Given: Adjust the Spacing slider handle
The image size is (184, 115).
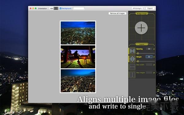Looking at the screenshot, I should click(x=138, y=53).
